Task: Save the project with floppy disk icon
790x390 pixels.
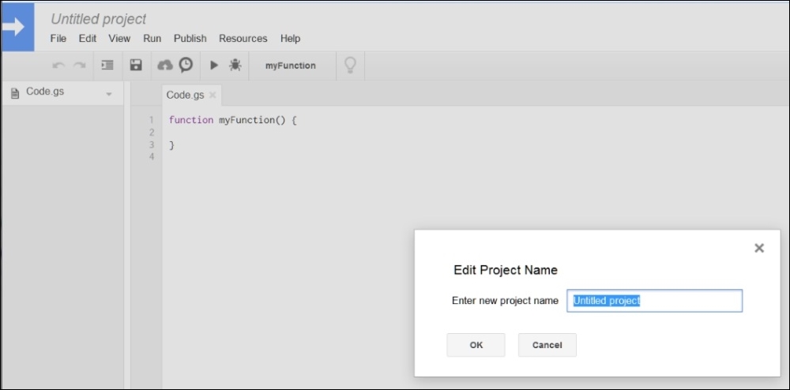Action: (136, 65)
